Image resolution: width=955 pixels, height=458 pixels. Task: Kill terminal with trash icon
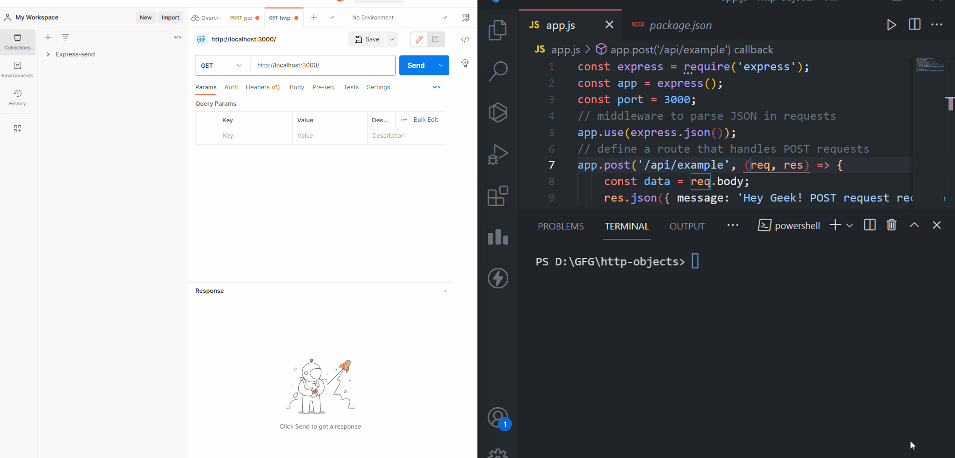coord(892,225)
